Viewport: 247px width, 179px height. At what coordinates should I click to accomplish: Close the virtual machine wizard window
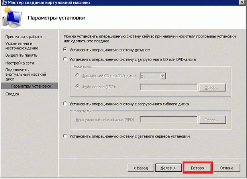point(242,3)
